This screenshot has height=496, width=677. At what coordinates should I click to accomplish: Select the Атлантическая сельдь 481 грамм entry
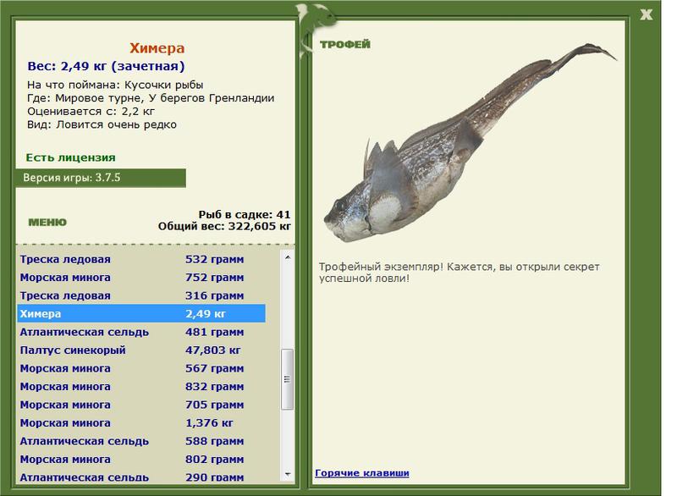[x=141, y=332]
